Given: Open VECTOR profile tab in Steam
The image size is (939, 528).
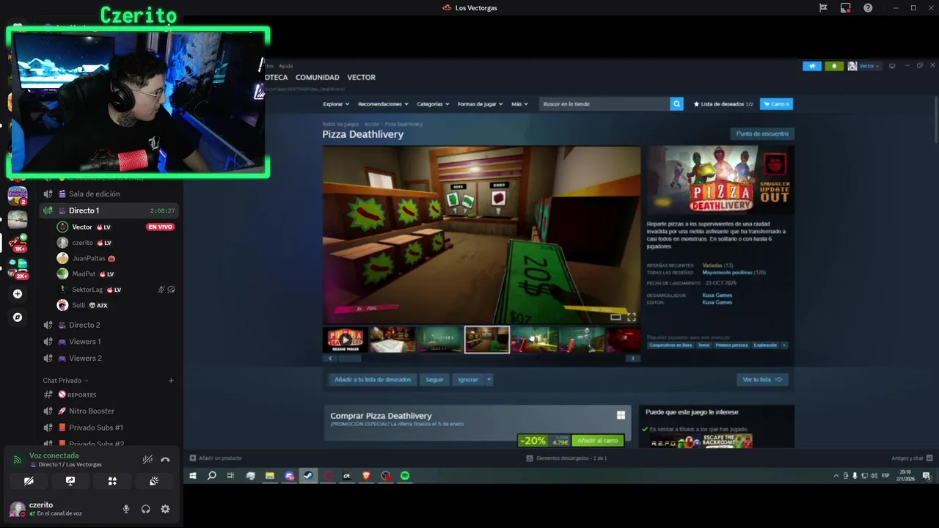Looking at the screenshot, I should [x=361, y=78].
